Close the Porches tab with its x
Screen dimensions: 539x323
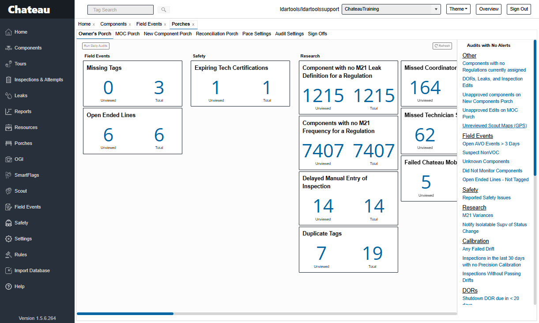coord(193,24)
